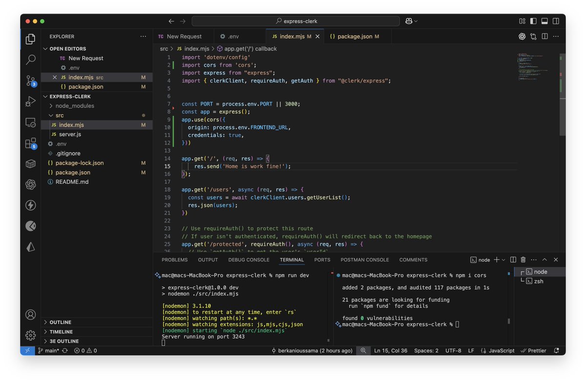Open the ChatGPT icon in activity bar
The height and width of the screenshot is (382, 586).
coord(30,184)
